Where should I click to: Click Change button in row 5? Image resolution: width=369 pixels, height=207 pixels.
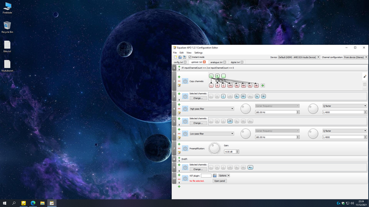[198, 123]
